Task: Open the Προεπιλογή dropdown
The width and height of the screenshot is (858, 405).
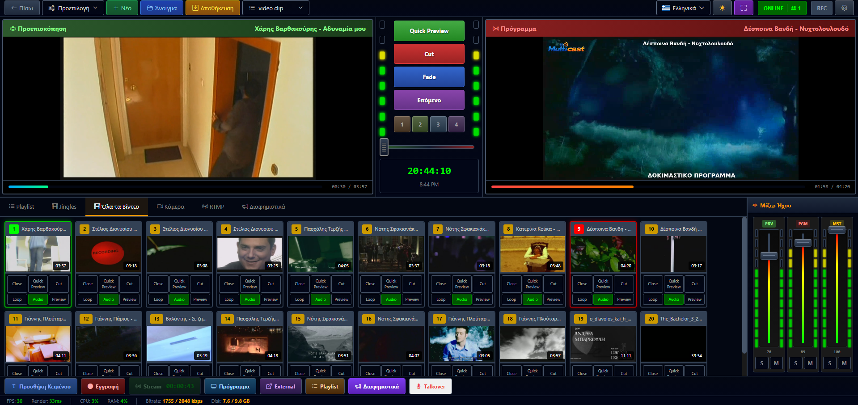Action: click(73, 8)
